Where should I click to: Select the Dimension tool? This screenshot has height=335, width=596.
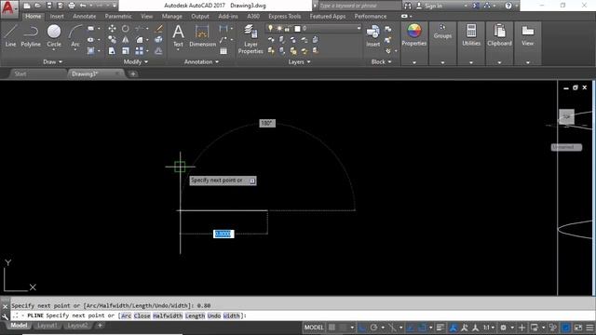[202, 36]
